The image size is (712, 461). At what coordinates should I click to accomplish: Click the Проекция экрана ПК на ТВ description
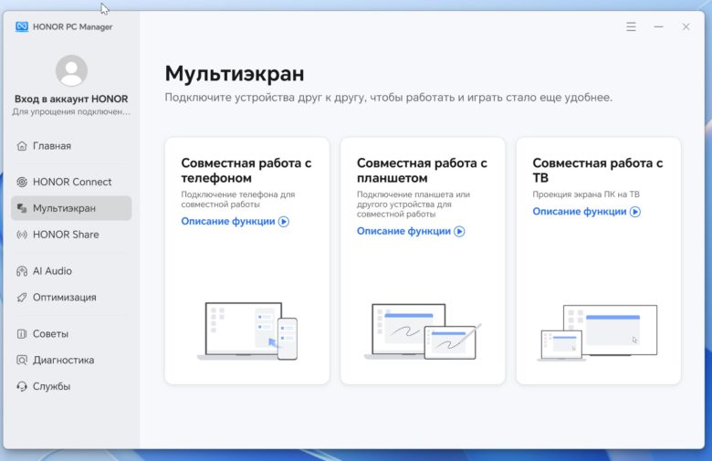point(586,194)
